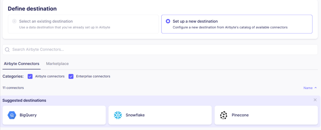The height and width of the screenshot is (130, 321).
Task: Click 'Configure a new destination' description text
Action: pyautogui.click(x=230, y=27)
